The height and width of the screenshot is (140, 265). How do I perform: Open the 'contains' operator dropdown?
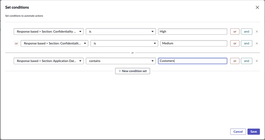[121, 61]
